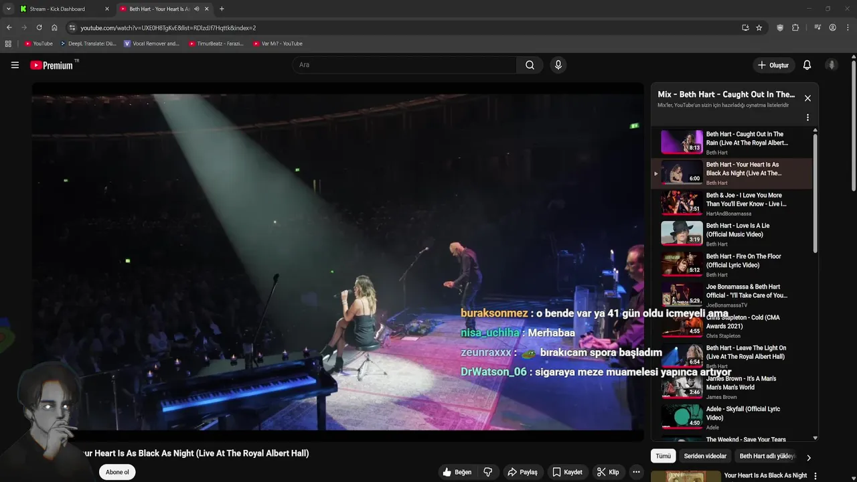The height and width of the screenshot is (482, 857).
Task: Play James Brown It's A Man's World
Action: 732,387
